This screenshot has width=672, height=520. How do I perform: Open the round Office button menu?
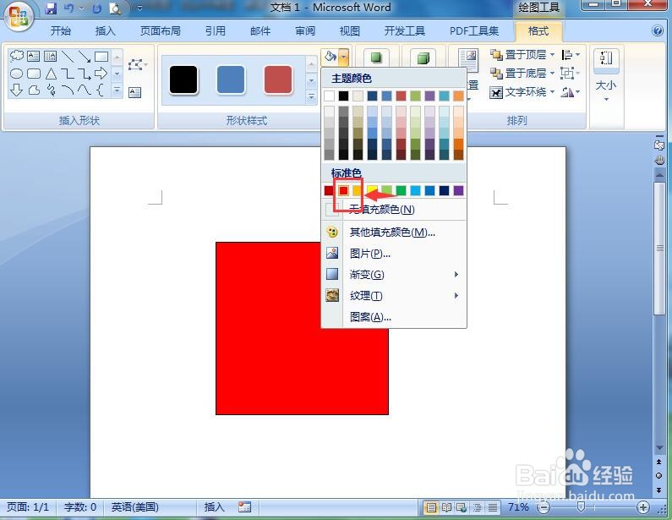click(18, 16)
